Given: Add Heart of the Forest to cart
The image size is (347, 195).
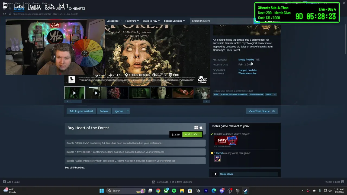Looking at the screenshot, I should (x=192, y=134).
